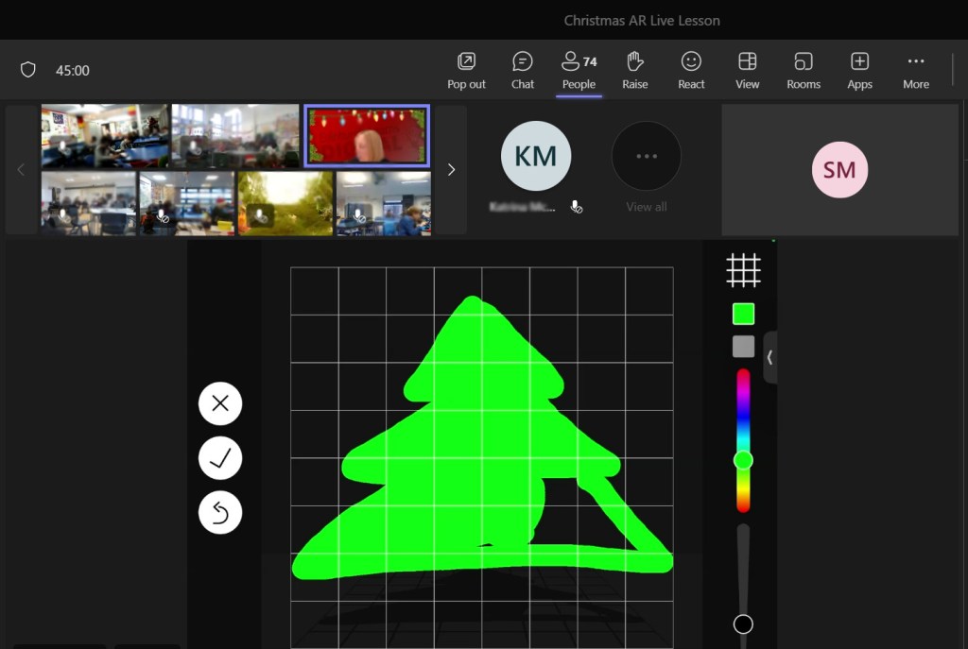Click the Pop out icon
This screenshot has width=968, height=649.
[466, 62]
